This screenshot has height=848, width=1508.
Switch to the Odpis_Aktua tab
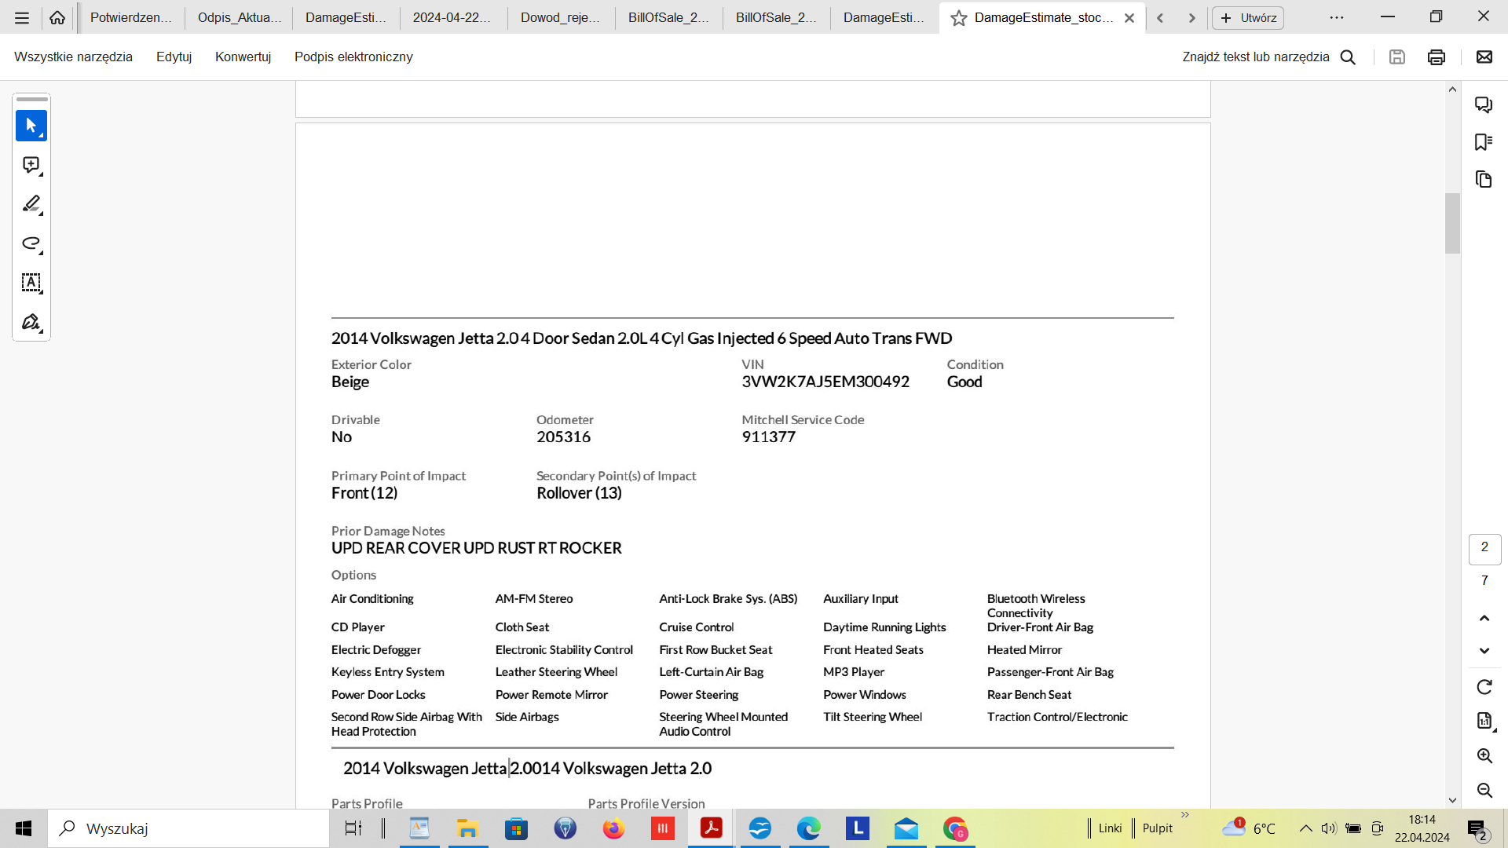click(239, 17)
